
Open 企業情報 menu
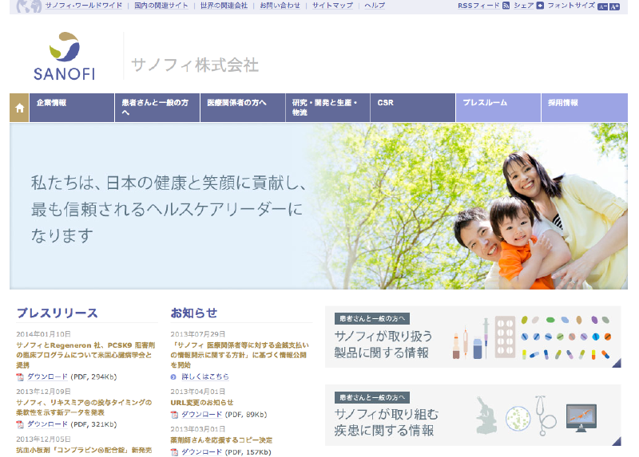(x=72, y=108)
